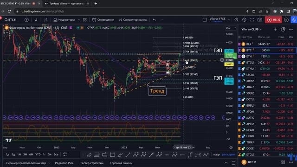
Task: Select MATIC row in watchlist
Action: click(267, 118)
